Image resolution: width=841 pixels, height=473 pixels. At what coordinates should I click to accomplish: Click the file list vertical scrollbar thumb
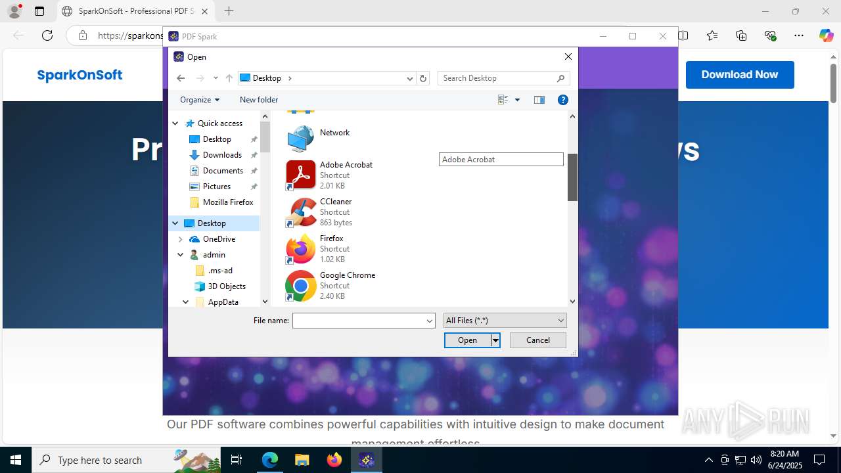[x=572, y=177]
